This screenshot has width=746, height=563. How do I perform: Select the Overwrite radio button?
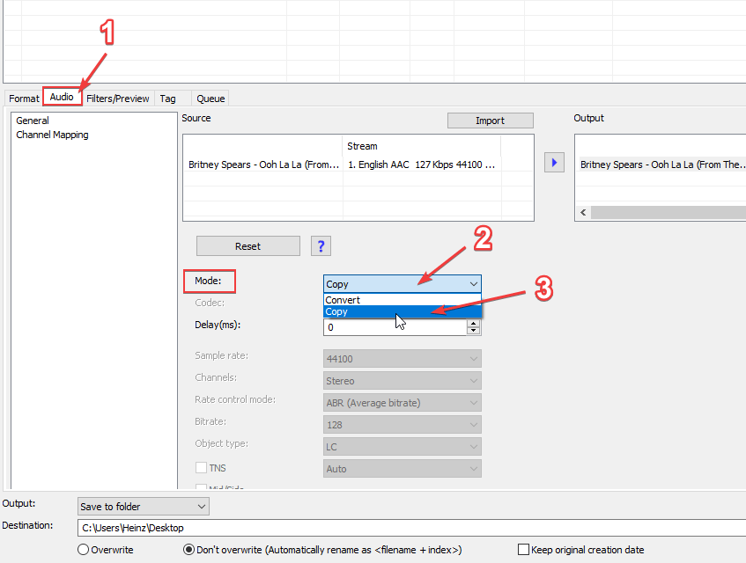(84, 550)
